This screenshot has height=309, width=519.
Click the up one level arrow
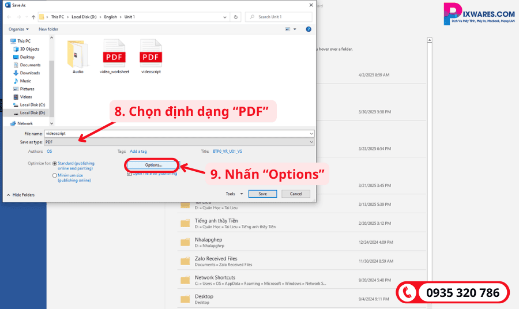click(x=33, y=17)
